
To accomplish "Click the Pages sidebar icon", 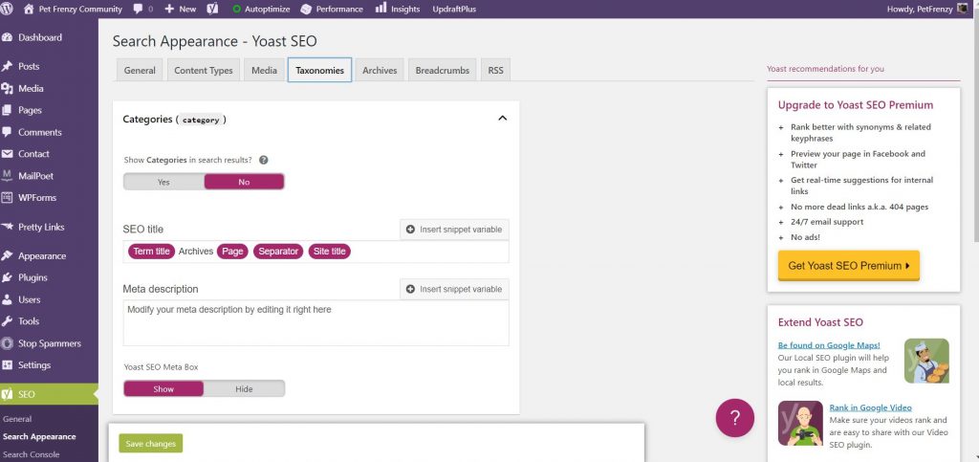I will tap(8, 110).
